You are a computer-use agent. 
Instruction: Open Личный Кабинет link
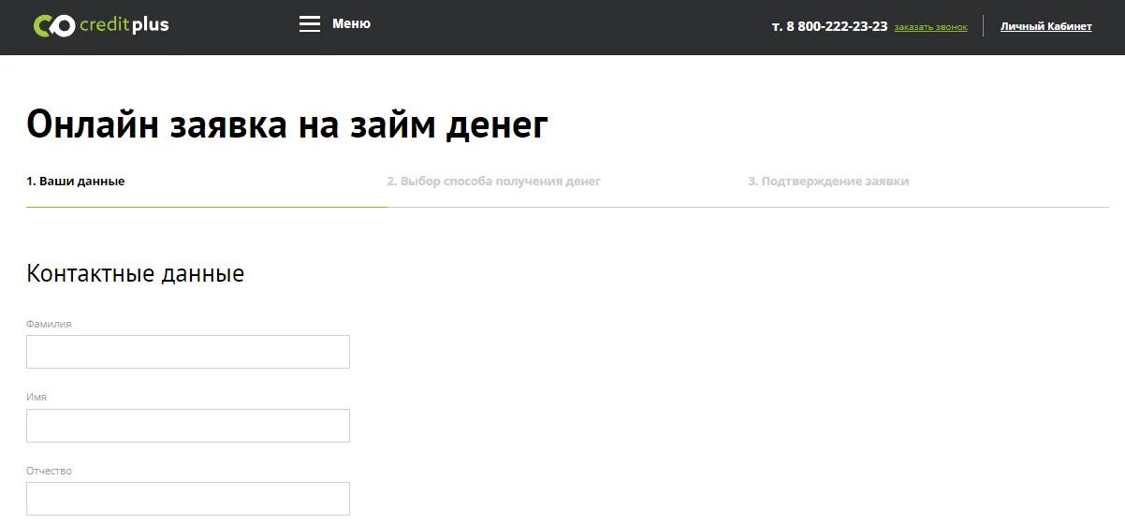(x=1045, y=26)
